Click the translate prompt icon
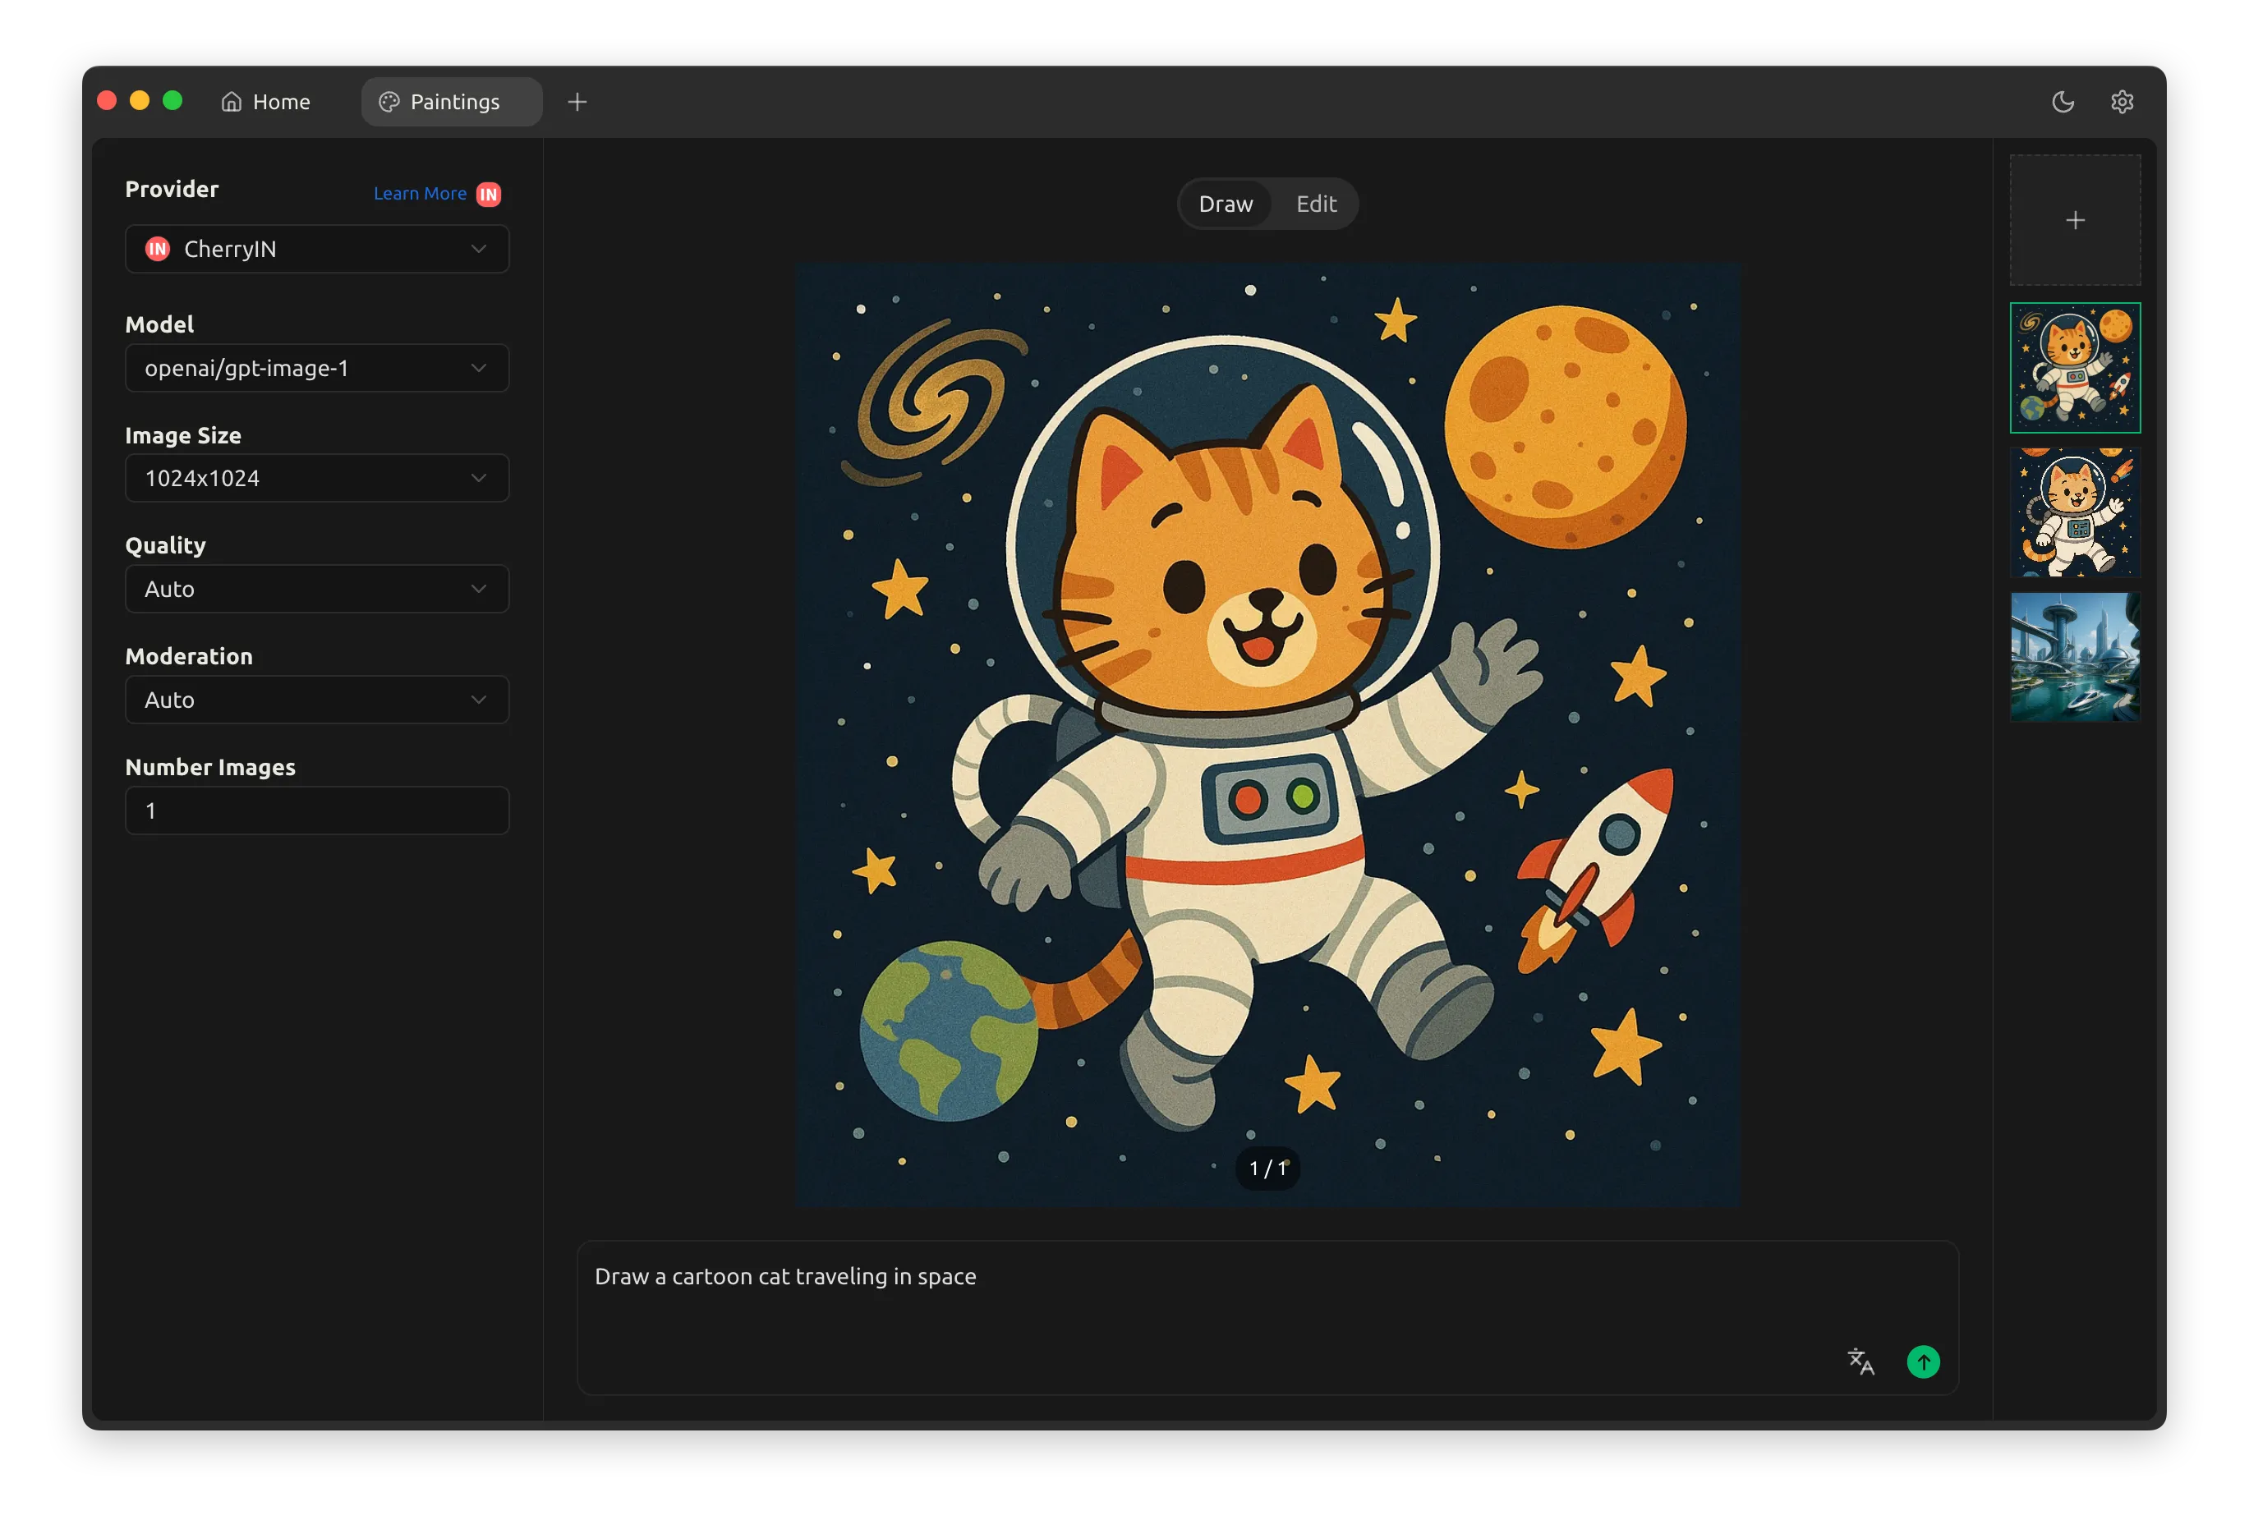The width and height of the screenshot is (2249, 1529). click(x=1860, y=1361)
